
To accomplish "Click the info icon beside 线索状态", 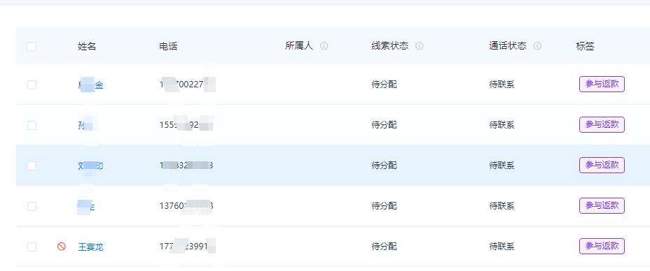I will point(420,46).
